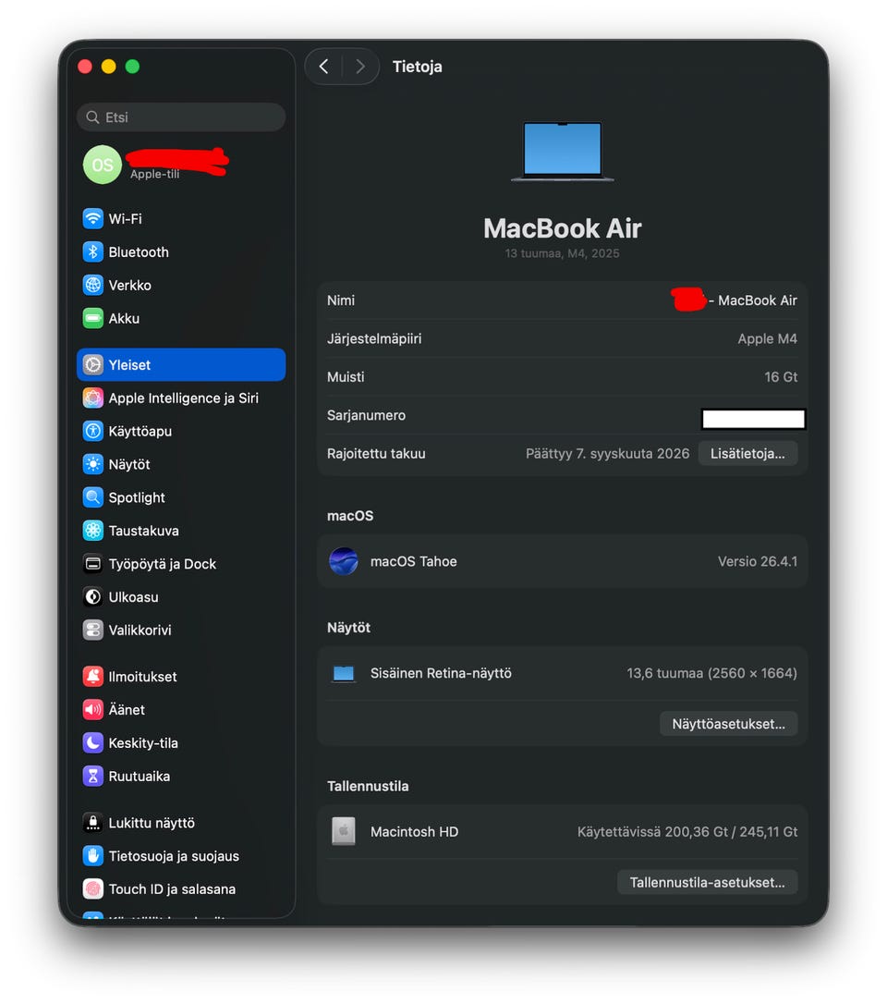Open Apple Intelligence ja Siri icon
887x1004 pixels.
click(x=92, y=398)
